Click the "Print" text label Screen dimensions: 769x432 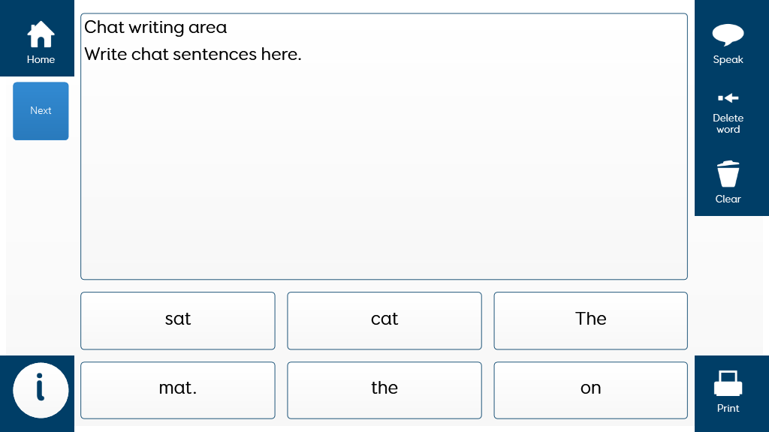(728, 409)
